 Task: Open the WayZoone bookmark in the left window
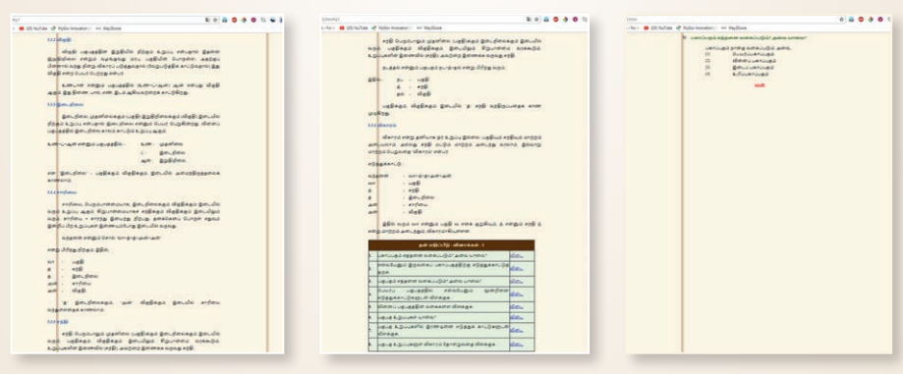(x=108, y=28)
